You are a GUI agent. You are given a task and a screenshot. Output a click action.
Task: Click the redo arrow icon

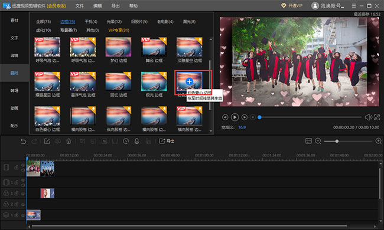point(34,142)
